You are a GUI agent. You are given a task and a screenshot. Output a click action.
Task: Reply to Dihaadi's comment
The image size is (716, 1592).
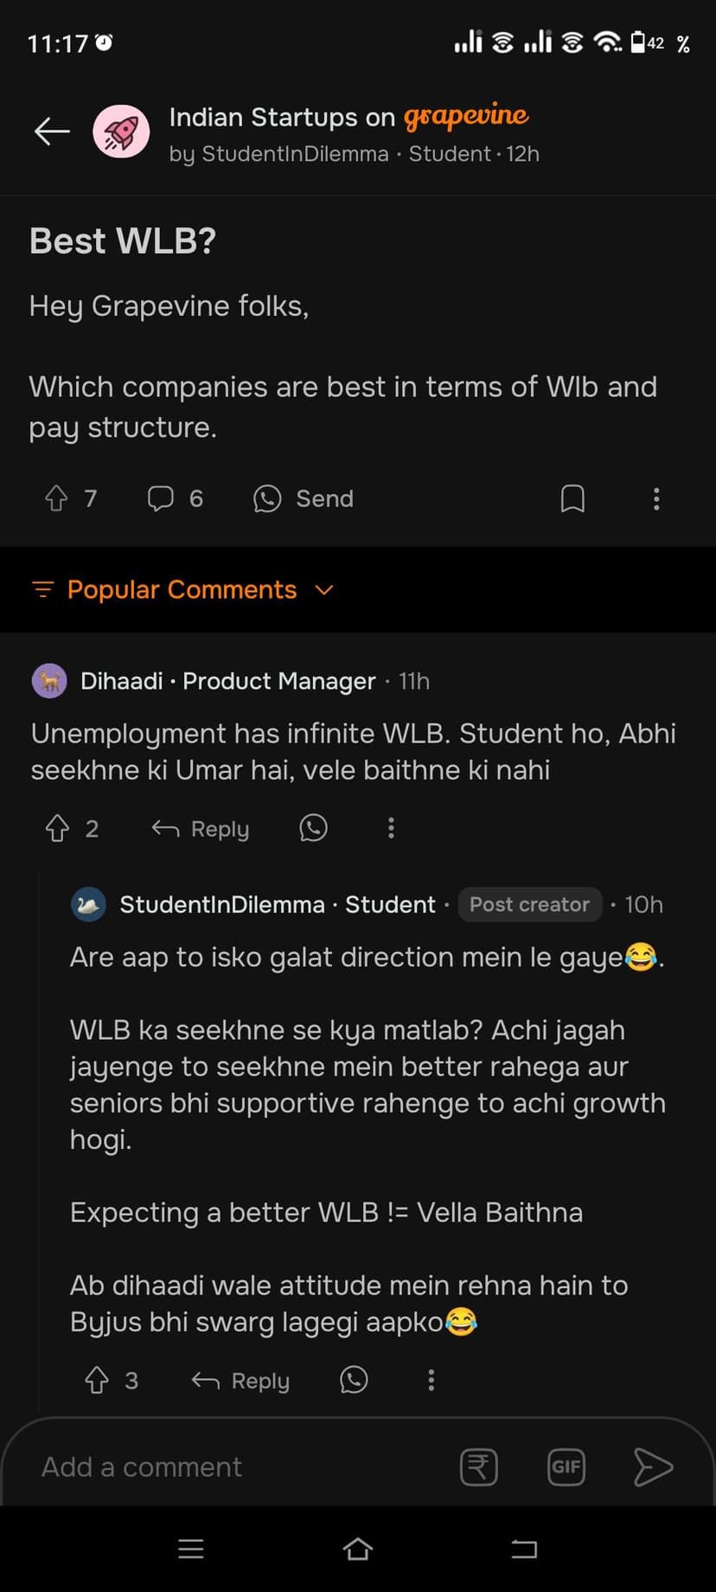pyautogui.click(x=201, y=829)
